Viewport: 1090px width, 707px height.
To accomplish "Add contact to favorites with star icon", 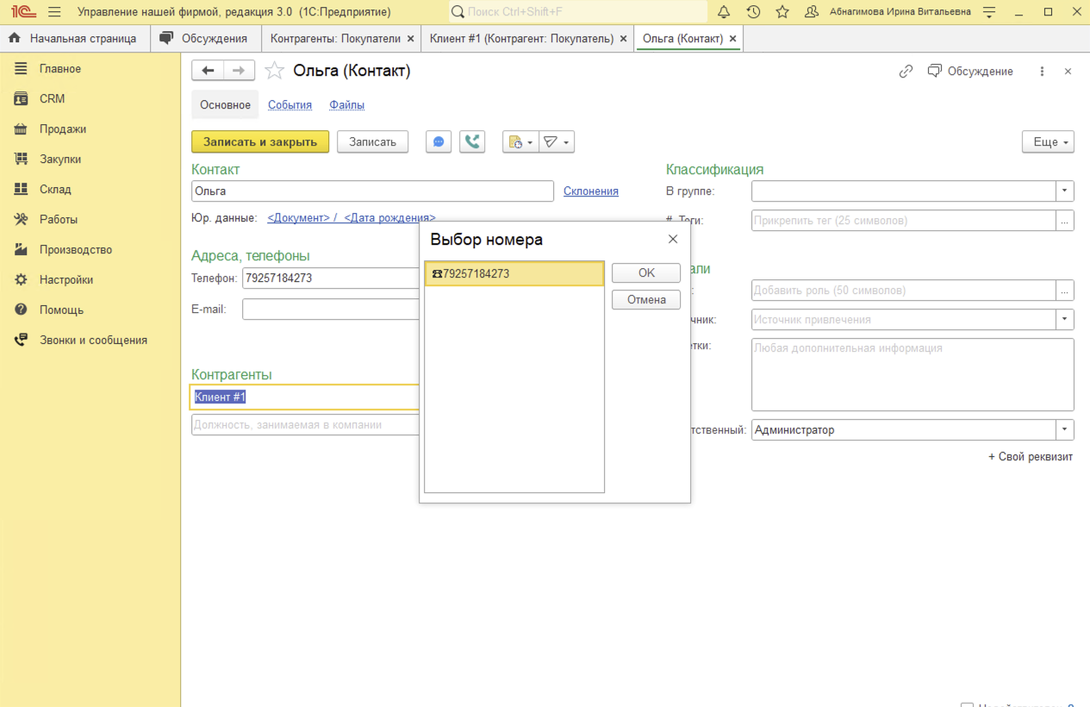I will 274,72.
